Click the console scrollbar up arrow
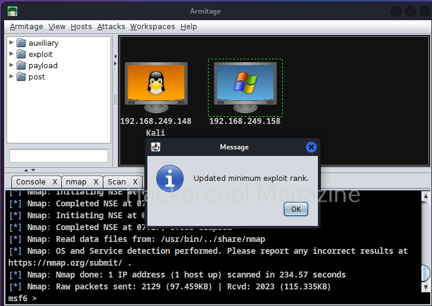The width and height of the screenshot is (432, 306). pos(425,196)
